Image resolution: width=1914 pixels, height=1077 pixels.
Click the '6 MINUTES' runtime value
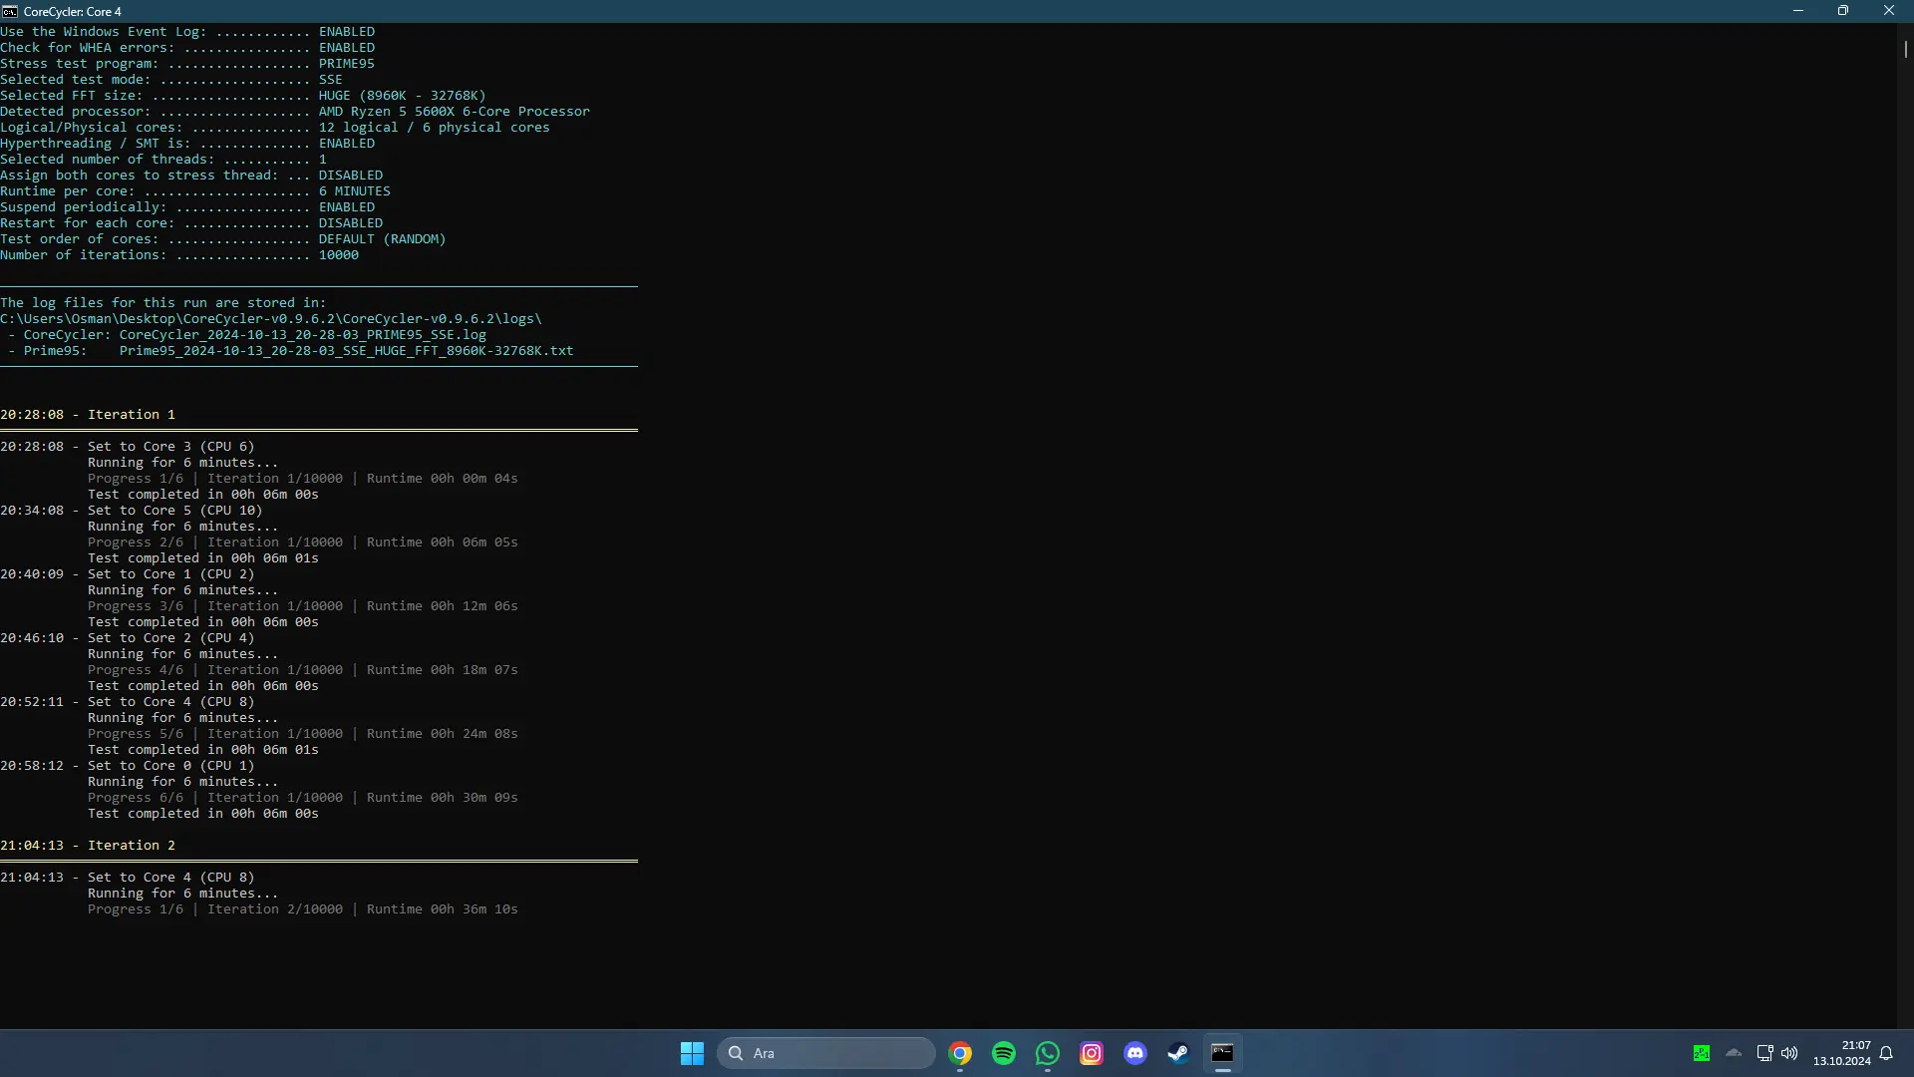click(355, 191)
